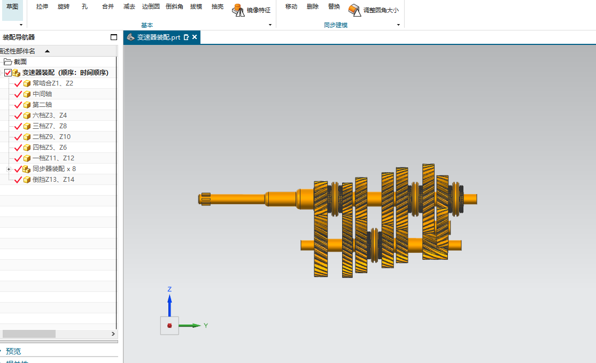This screenshot has width=596, height=363.
Task: Toggle visibility checkmark of 同步器装配 x 8
Action: click(x=18, y=169)
